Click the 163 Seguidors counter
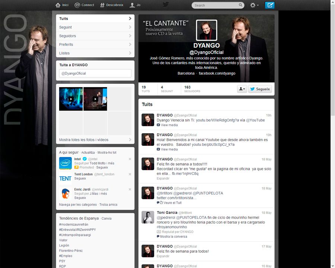Viewport: 335px width, 268px height. 192,89
